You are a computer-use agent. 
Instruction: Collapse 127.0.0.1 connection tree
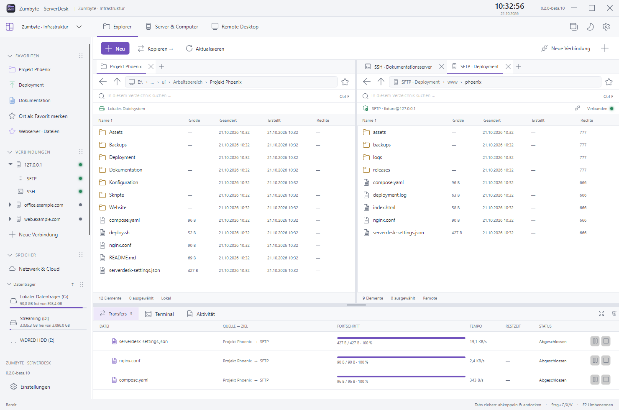pyautogui.click(x=10, y=164)
